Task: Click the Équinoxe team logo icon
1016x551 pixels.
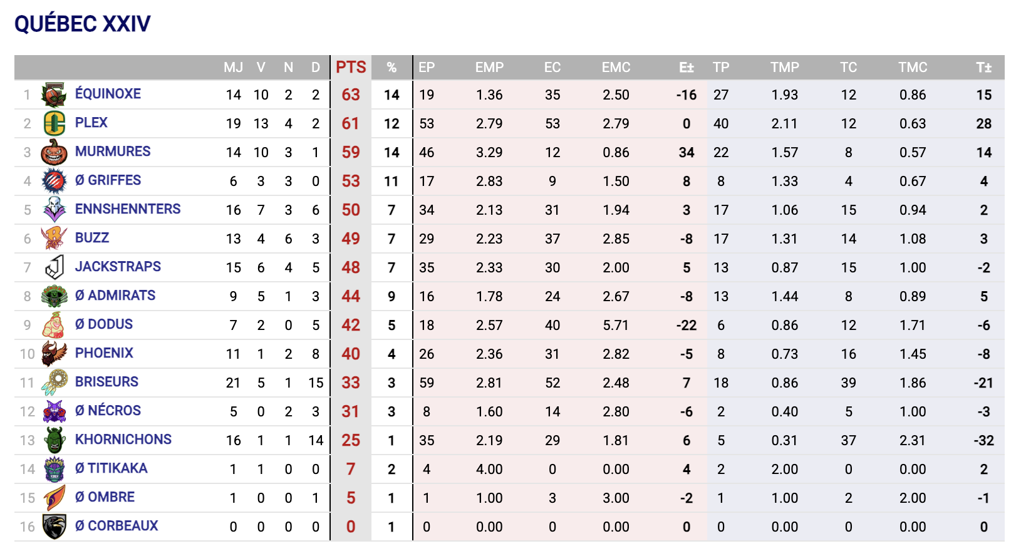Action: click(54, 95)
